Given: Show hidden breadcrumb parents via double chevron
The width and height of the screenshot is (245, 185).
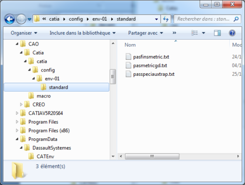Looking at the screenshot, I should click(x=44, y=19).
